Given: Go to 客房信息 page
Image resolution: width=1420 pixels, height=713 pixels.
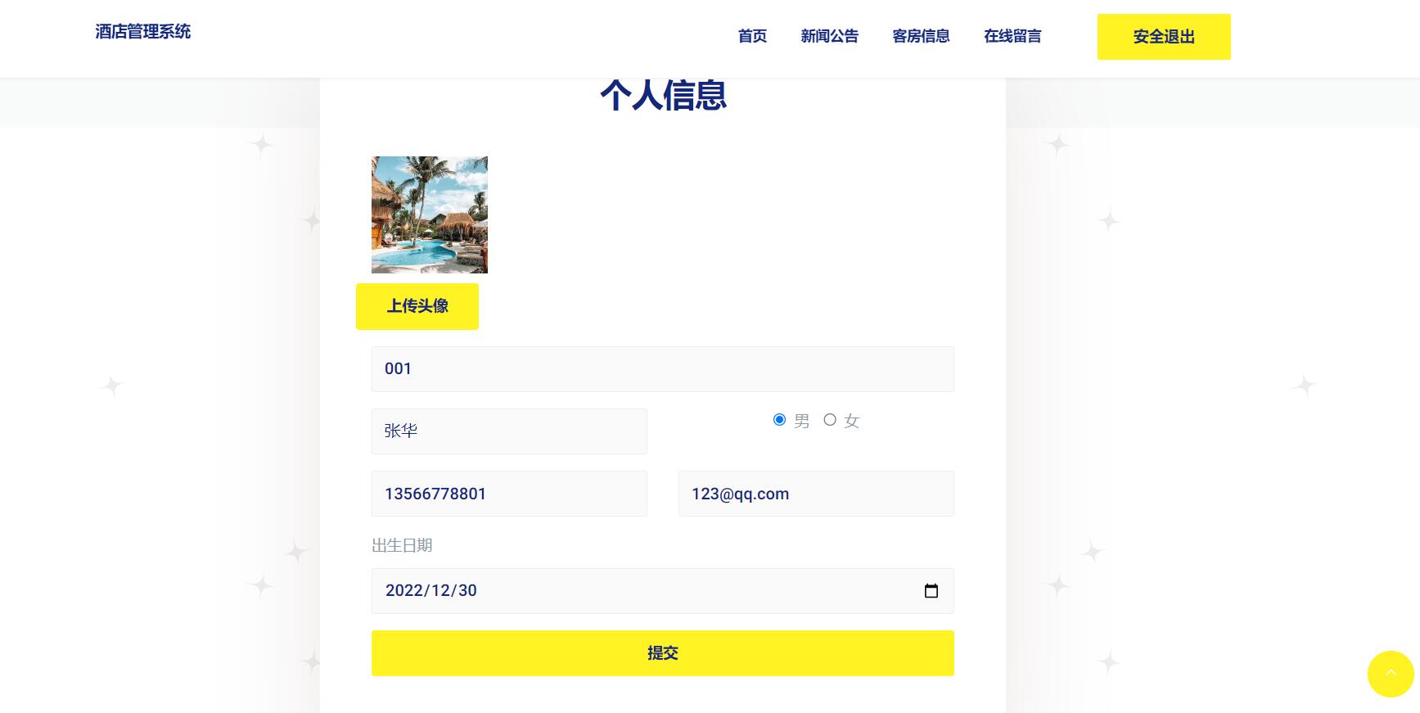Looking at the screenshot, I should [x=921, y=36].
